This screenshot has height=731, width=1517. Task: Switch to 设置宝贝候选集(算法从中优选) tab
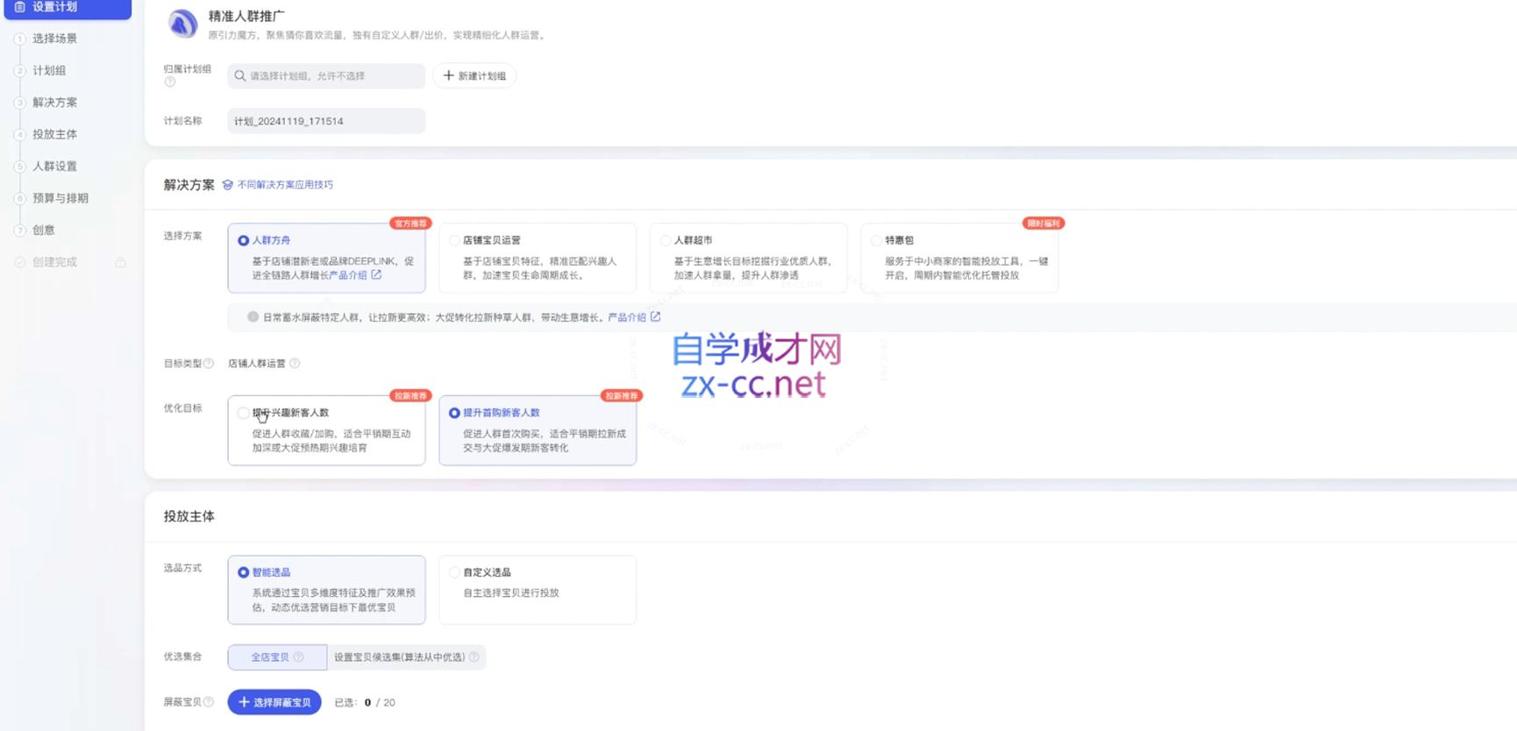(406, 657)
